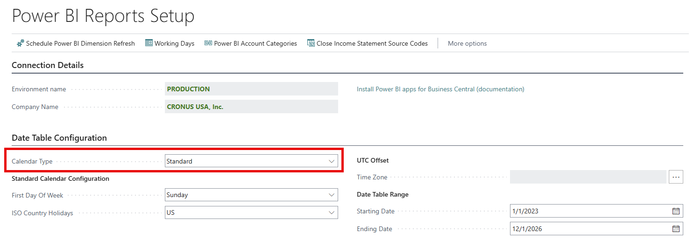
Task: Open Install Power BI apps documentation link
Action: click(x=440, y=89)
